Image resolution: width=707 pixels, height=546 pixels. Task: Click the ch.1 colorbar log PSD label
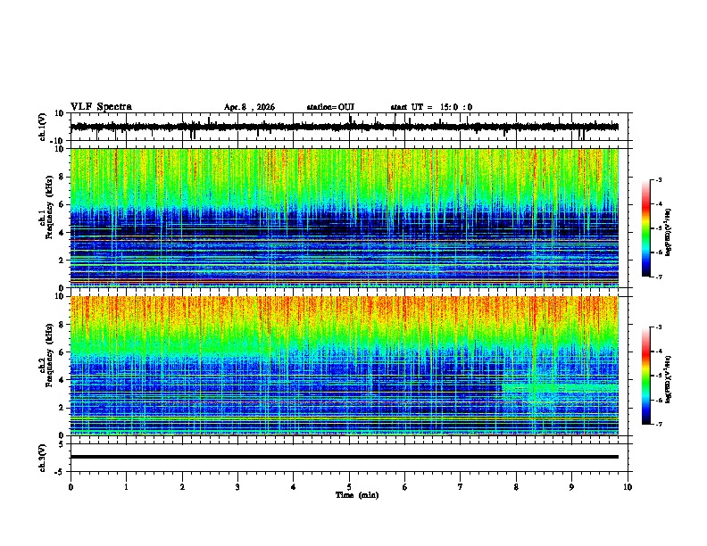point(669,232)
